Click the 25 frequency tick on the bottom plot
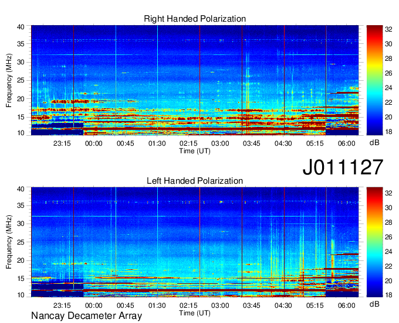The image size is (399, 323). (21, 242)
